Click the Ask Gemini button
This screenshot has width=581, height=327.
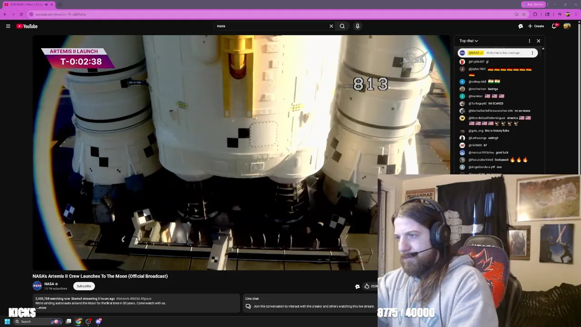pyautogui.click(x=533, y=5)
